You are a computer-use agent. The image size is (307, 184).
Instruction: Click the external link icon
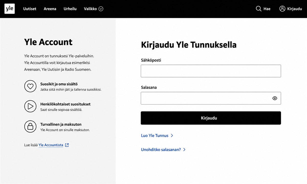pyautogui.click(x=67, y=145)
